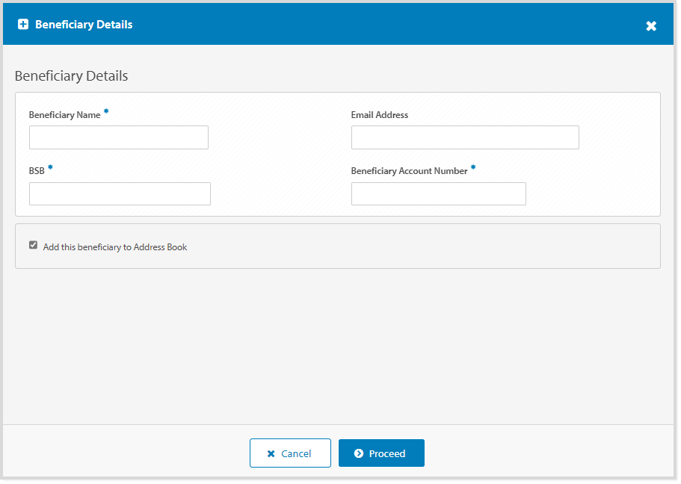Click the checkmark inside the Address Book checkbox
Screen dimensions: 681x484
click(x=33, y=244)
